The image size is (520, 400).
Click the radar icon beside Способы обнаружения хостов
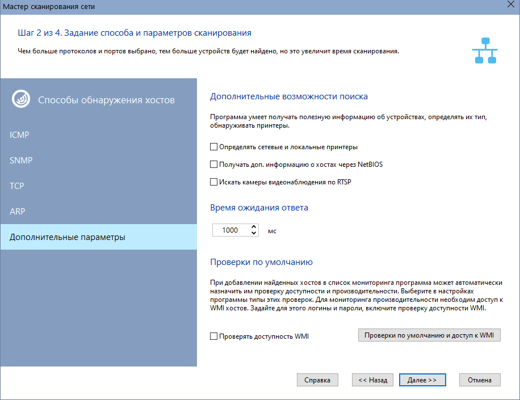21,99
